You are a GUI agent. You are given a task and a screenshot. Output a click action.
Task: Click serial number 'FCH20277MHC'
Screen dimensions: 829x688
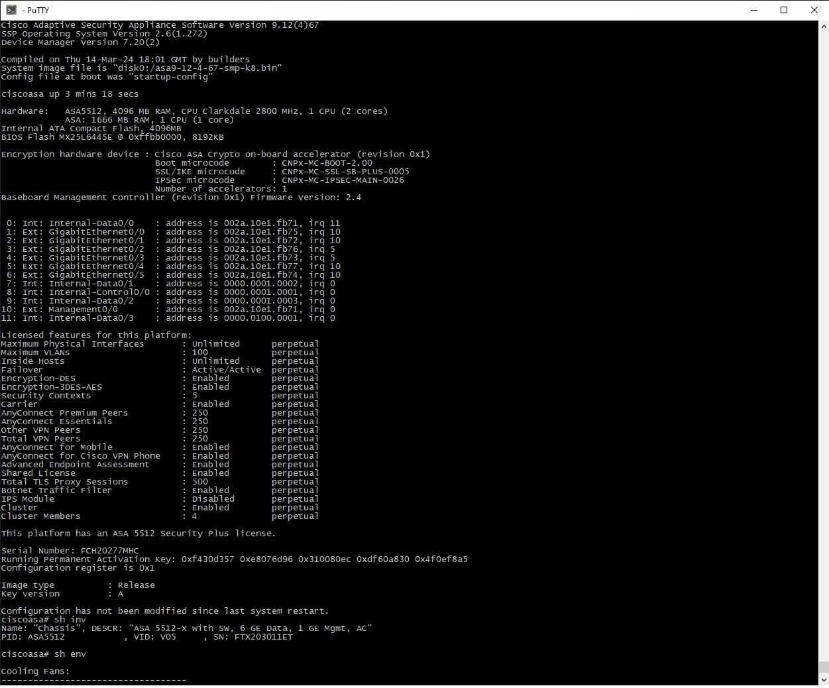coord(109,551)
